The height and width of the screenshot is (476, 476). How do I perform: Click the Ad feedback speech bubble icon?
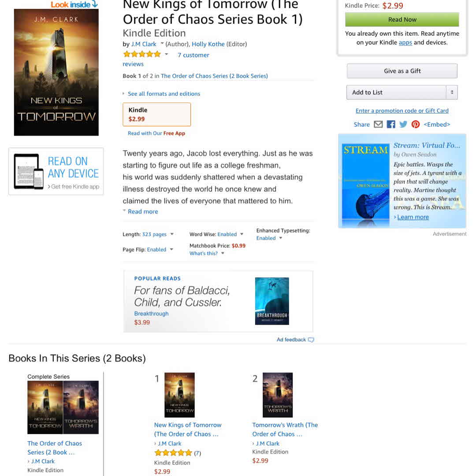(311, 340)
